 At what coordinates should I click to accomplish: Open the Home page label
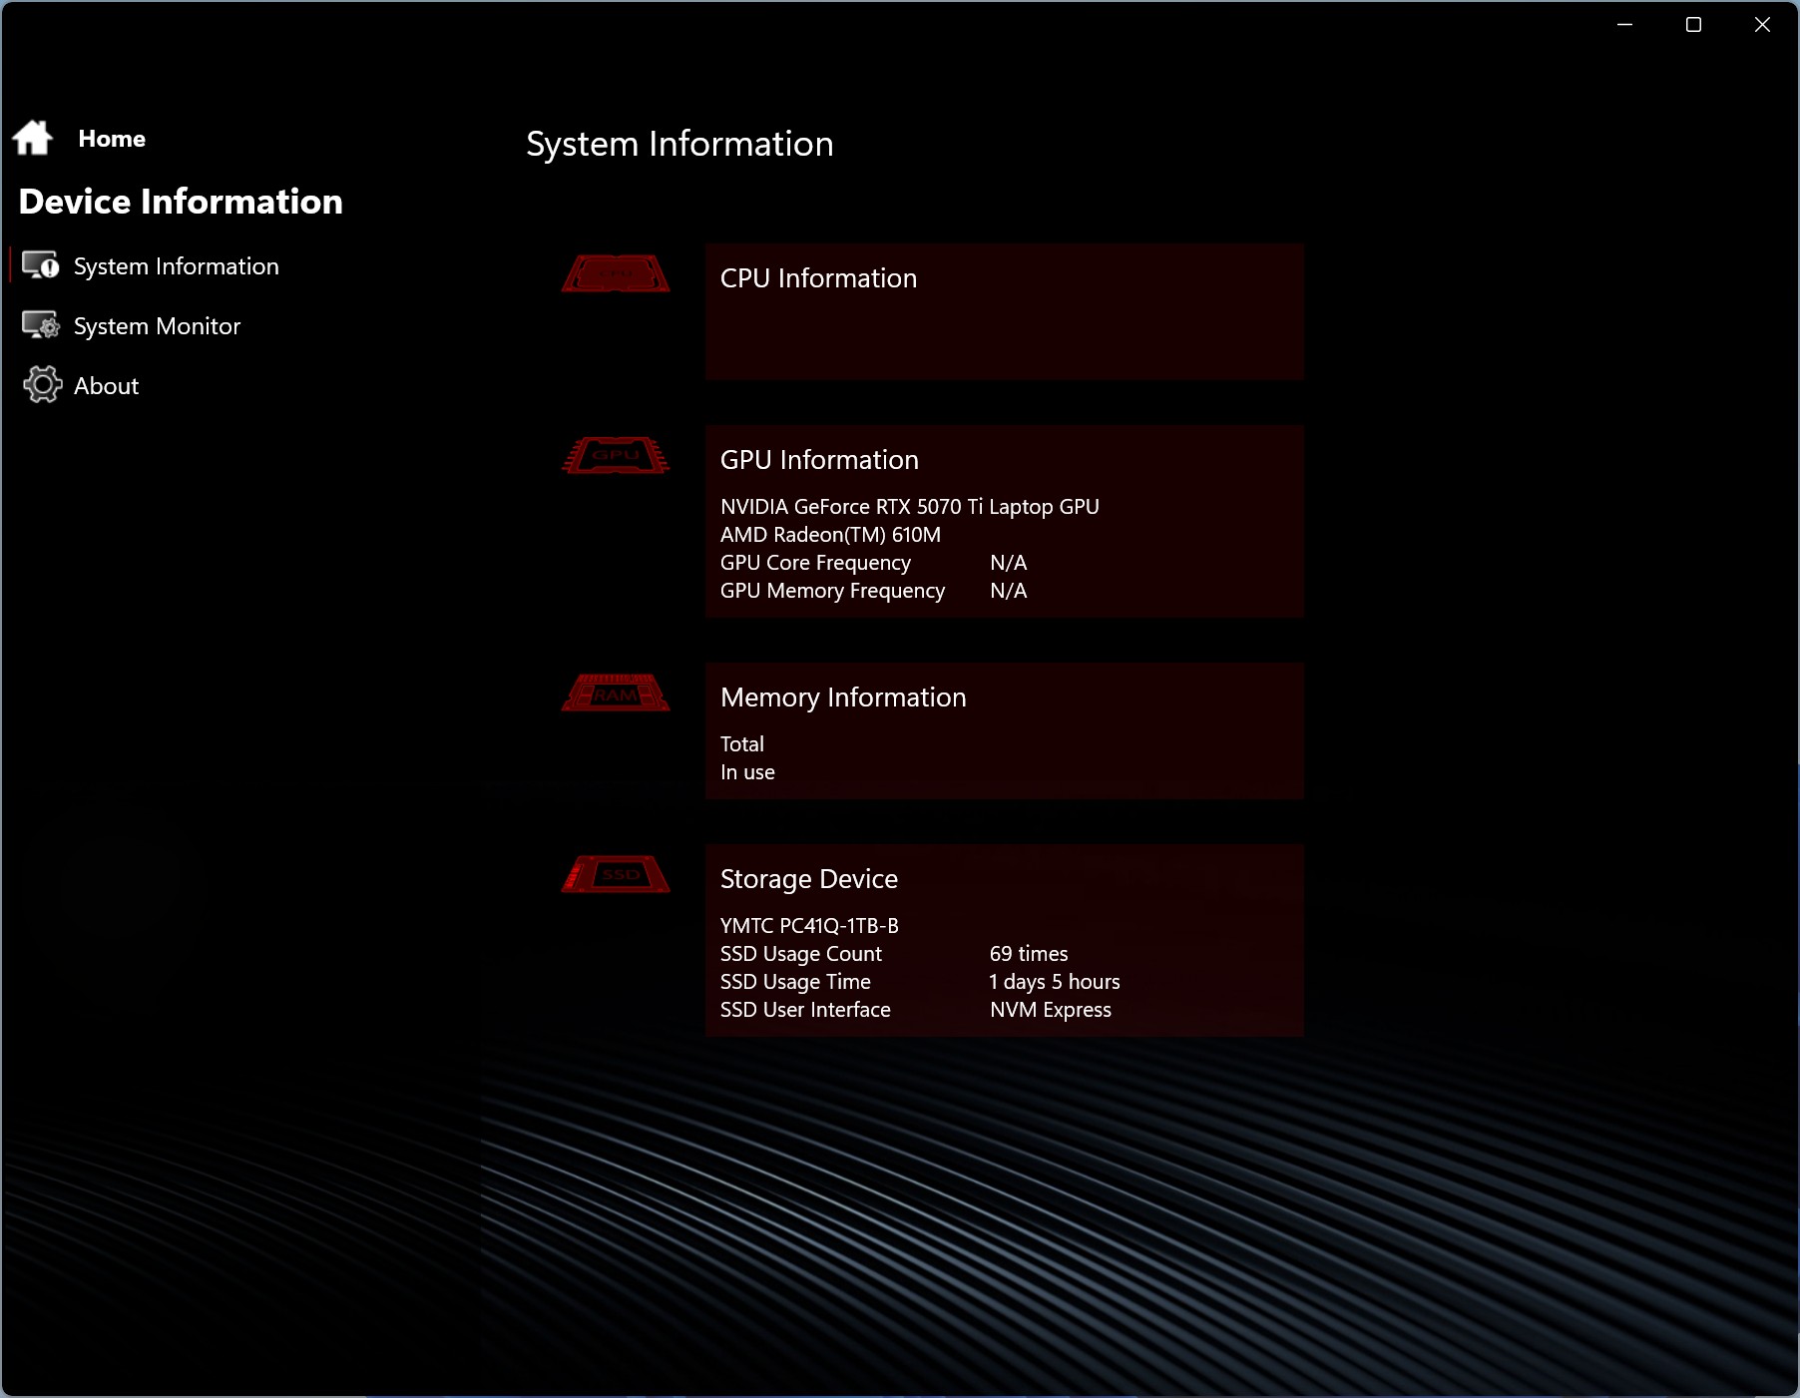(x=112, y=139)
